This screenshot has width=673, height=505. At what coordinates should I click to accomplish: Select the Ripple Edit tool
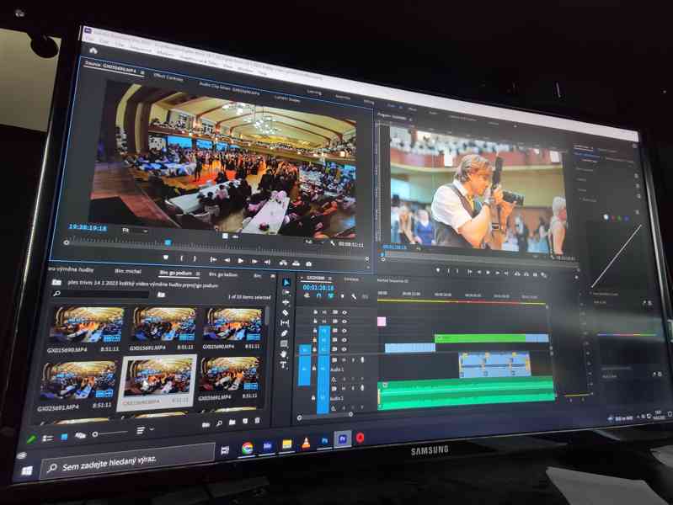pos(286,302)
